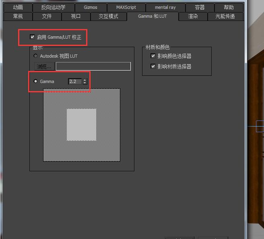
Task: Increase Gamma value with up arrow
Action: (x=85, y=80)
